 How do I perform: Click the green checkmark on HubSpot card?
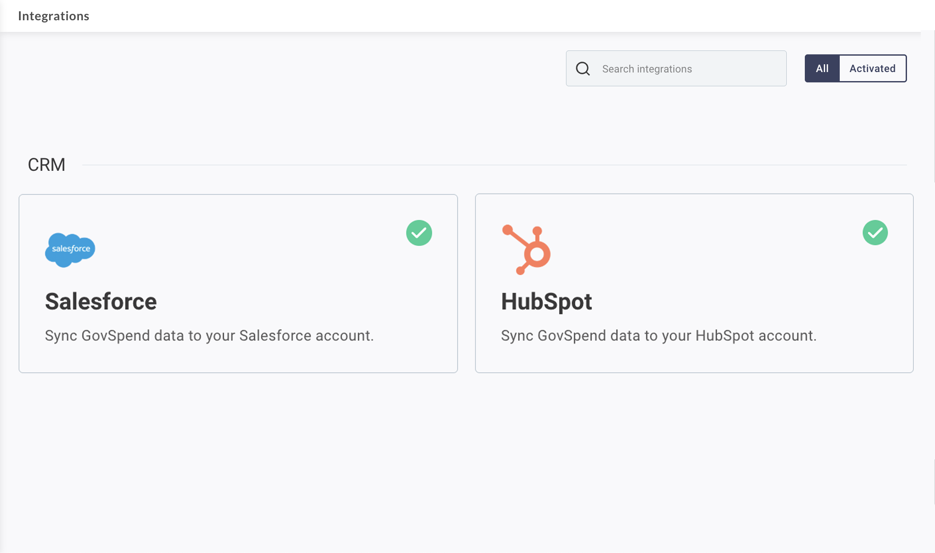(x=875, y=233)
